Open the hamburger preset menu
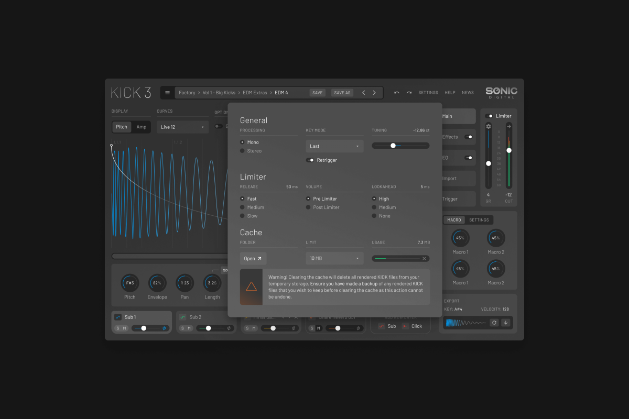The width and height of the screenshot is (629, 419). click(x=167, y=93)
